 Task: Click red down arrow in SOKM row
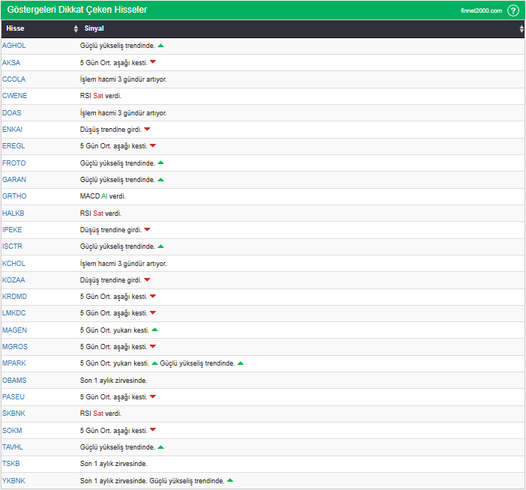point(153,430)
